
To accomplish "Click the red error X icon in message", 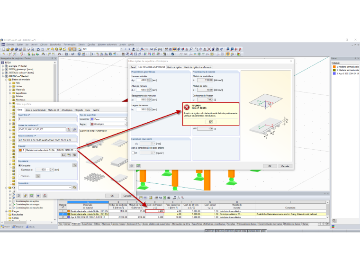I will tap(187, 107).
